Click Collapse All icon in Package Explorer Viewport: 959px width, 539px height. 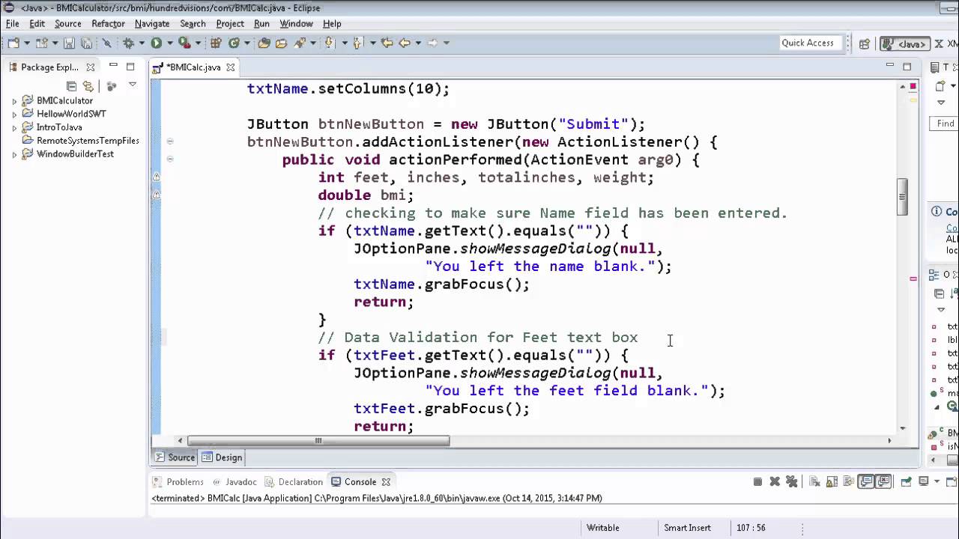(x=71, y=86)
